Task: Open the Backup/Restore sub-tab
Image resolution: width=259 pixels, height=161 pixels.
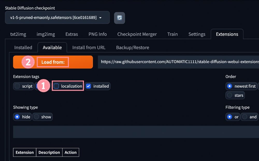Action: coord(133,47)
